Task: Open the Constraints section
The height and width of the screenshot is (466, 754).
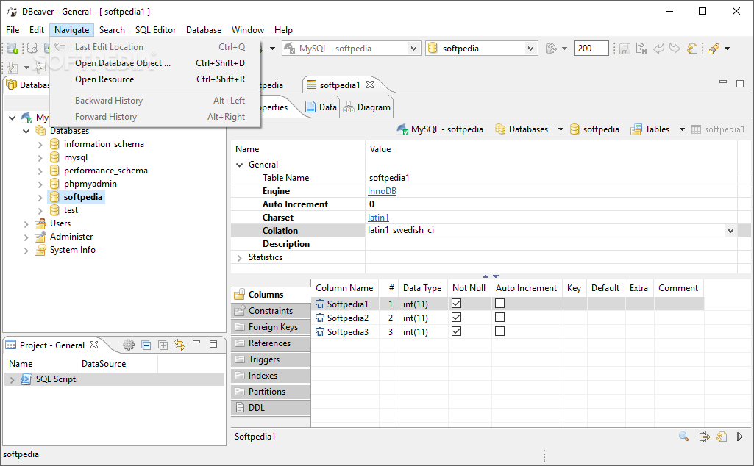Action: coord(271,311)
